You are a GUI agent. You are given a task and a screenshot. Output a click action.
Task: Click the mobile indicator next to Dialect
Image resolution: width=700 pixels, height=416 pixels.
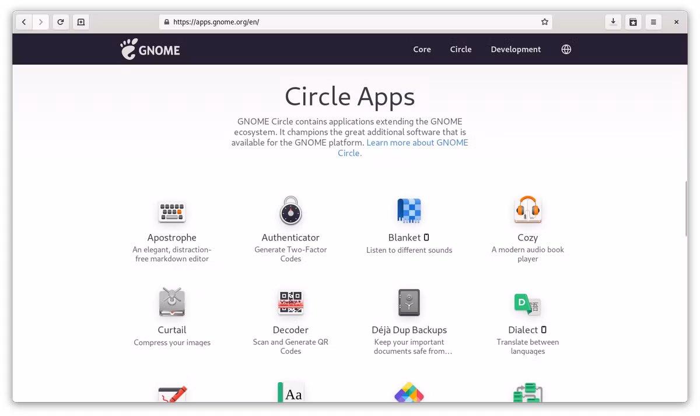tap(544, 330)
